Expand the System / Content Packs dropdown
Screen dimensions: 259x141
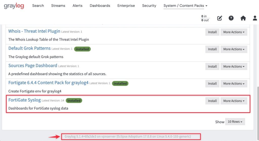click(x=185, y=6)
